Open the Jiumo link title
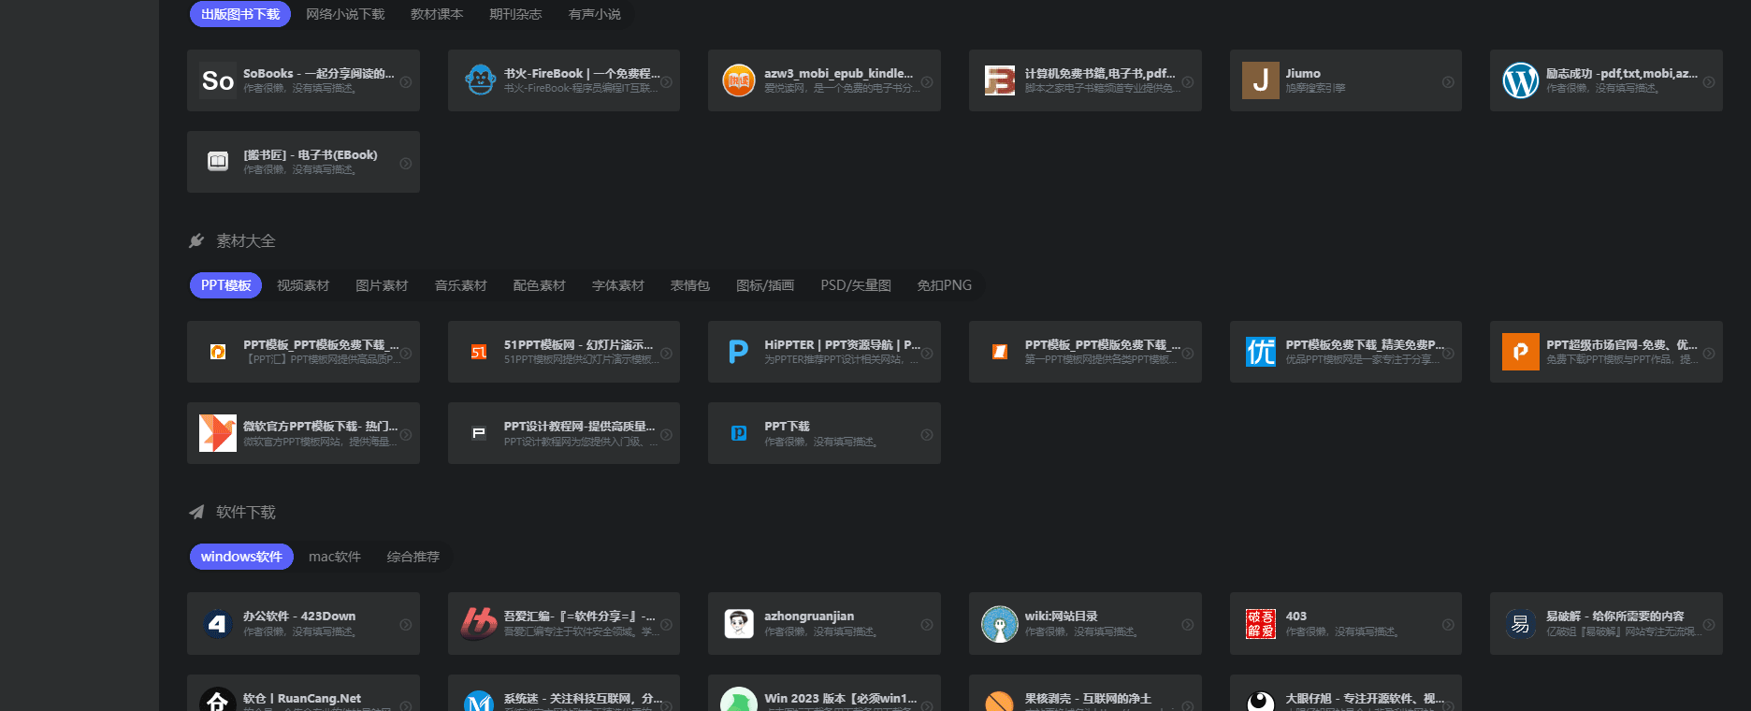1751x711 pixels. click(x=1303, y=73)
